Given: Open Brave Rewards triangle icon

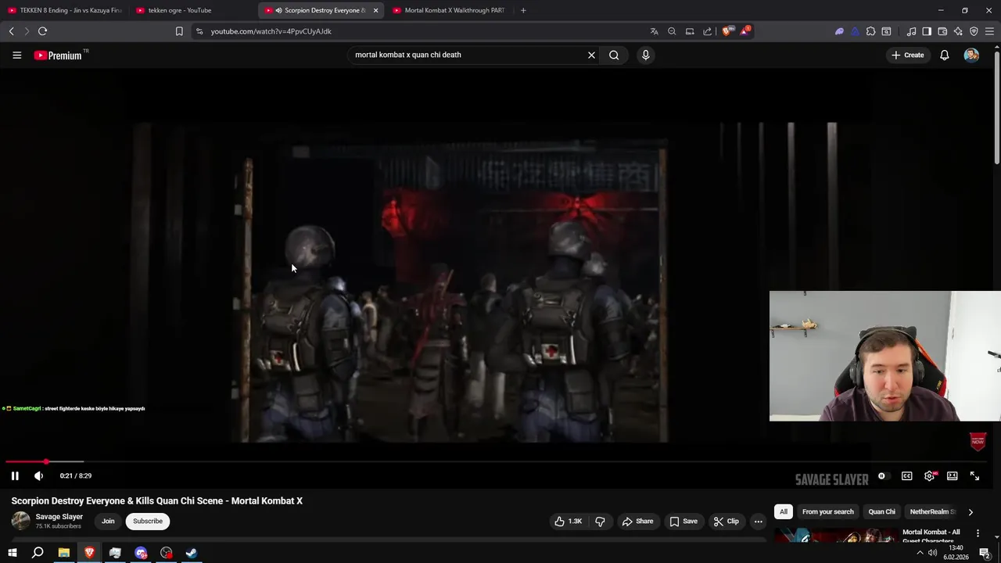Looking at the screenshot, I should pyautogui.click(x=744, y=31).
